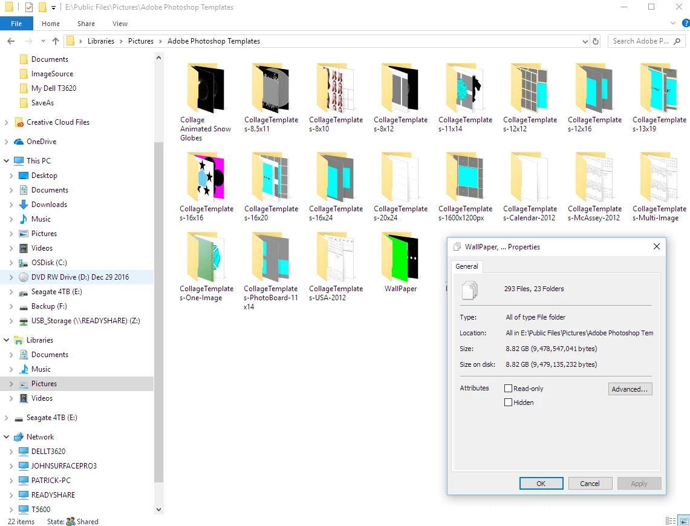Select the CollageTemplates-One-Image folder
This screenshot has height=526, width=690.
[206, 266]
